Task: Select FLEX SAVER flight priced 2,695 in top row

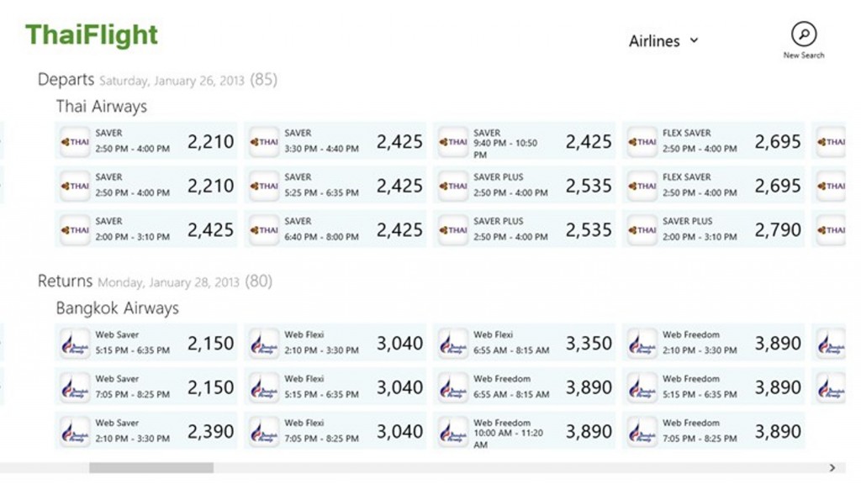Action: point(715,141)
